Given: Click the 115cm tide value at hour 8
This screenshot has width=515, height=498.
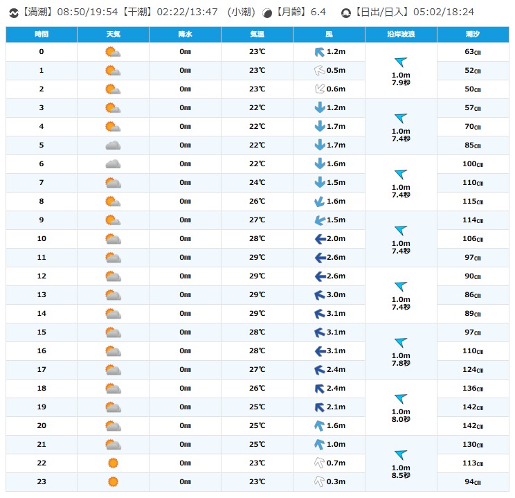Looking at the screenshot, I should point(473,201).
